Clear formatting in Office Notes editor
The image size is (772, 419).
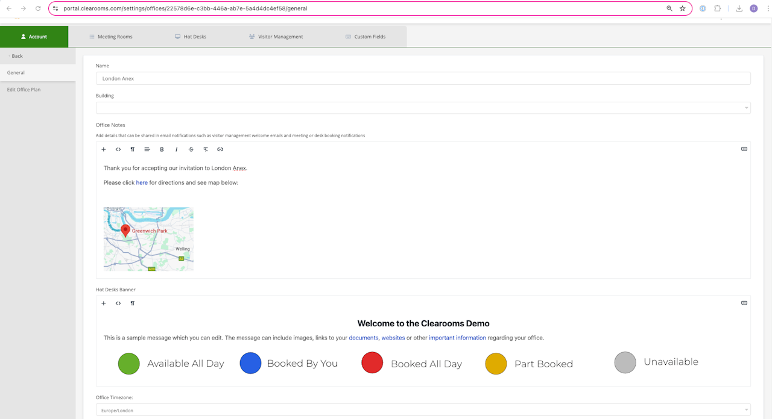(x=206, y=149)
